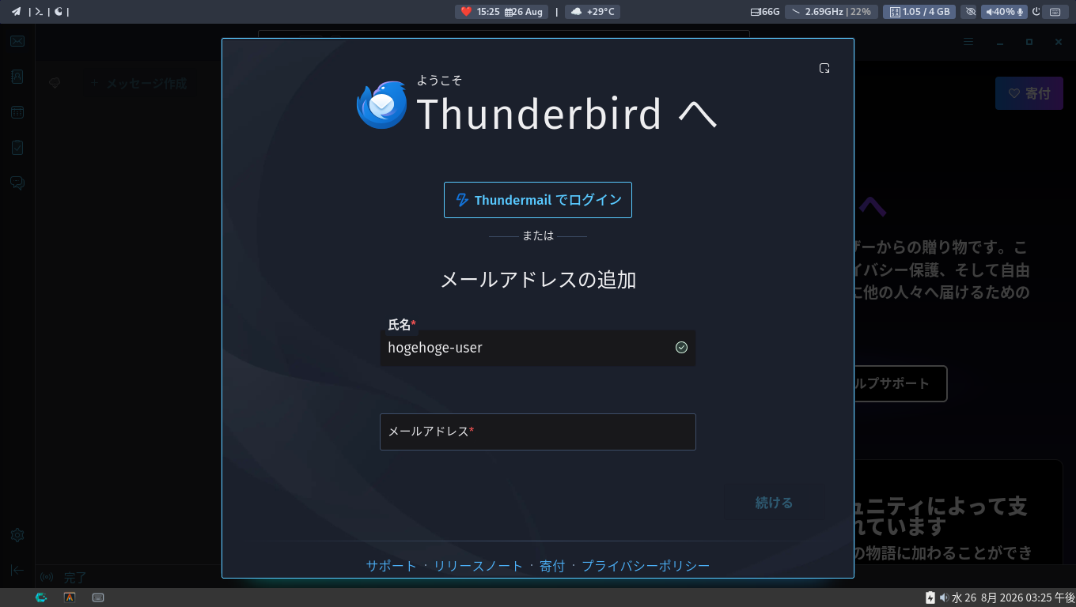Open the Calendar space in the sidebar
Screen dimensions: 1076x607
tap(17, 112)
